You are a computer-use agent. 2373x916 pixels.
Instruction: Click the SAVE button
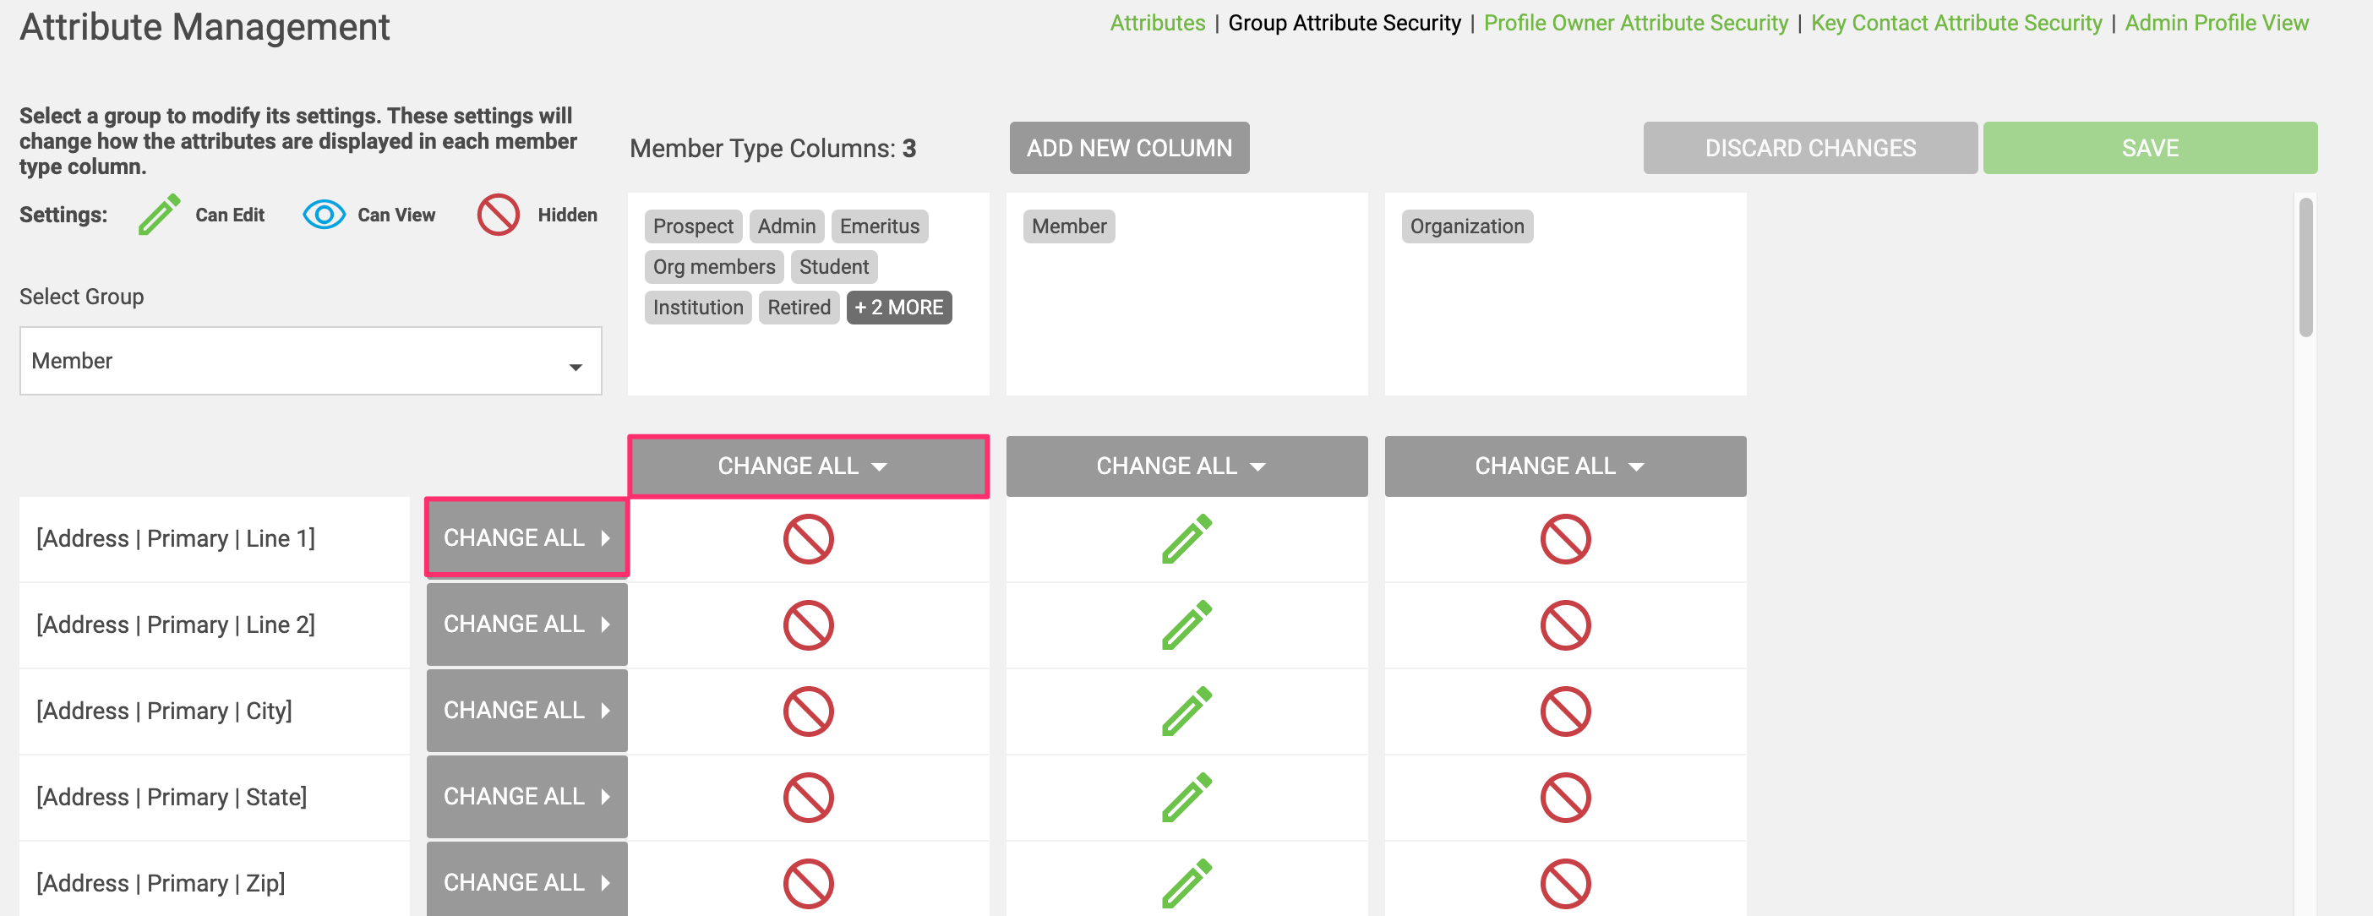click(2150, 149)
